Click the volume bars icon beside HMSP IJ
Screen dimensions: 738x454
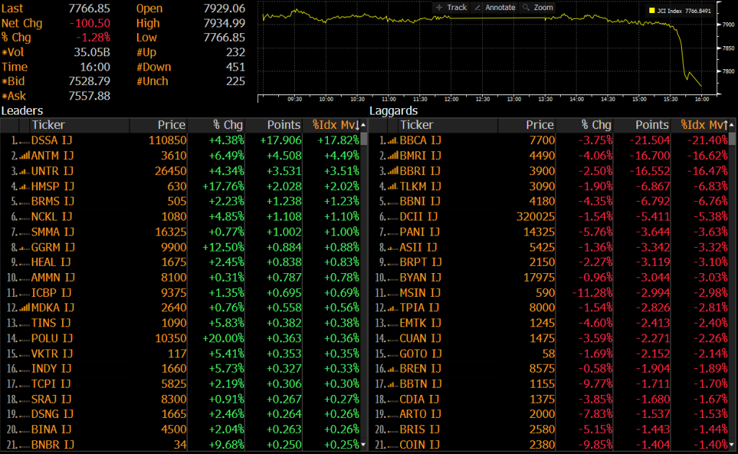(25, 187)
